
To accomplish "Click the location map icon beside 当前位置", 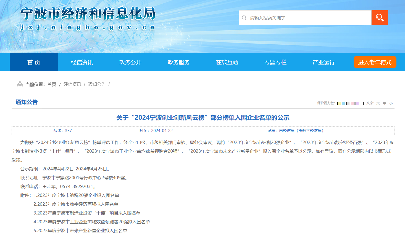I will (x=20, y=84).
